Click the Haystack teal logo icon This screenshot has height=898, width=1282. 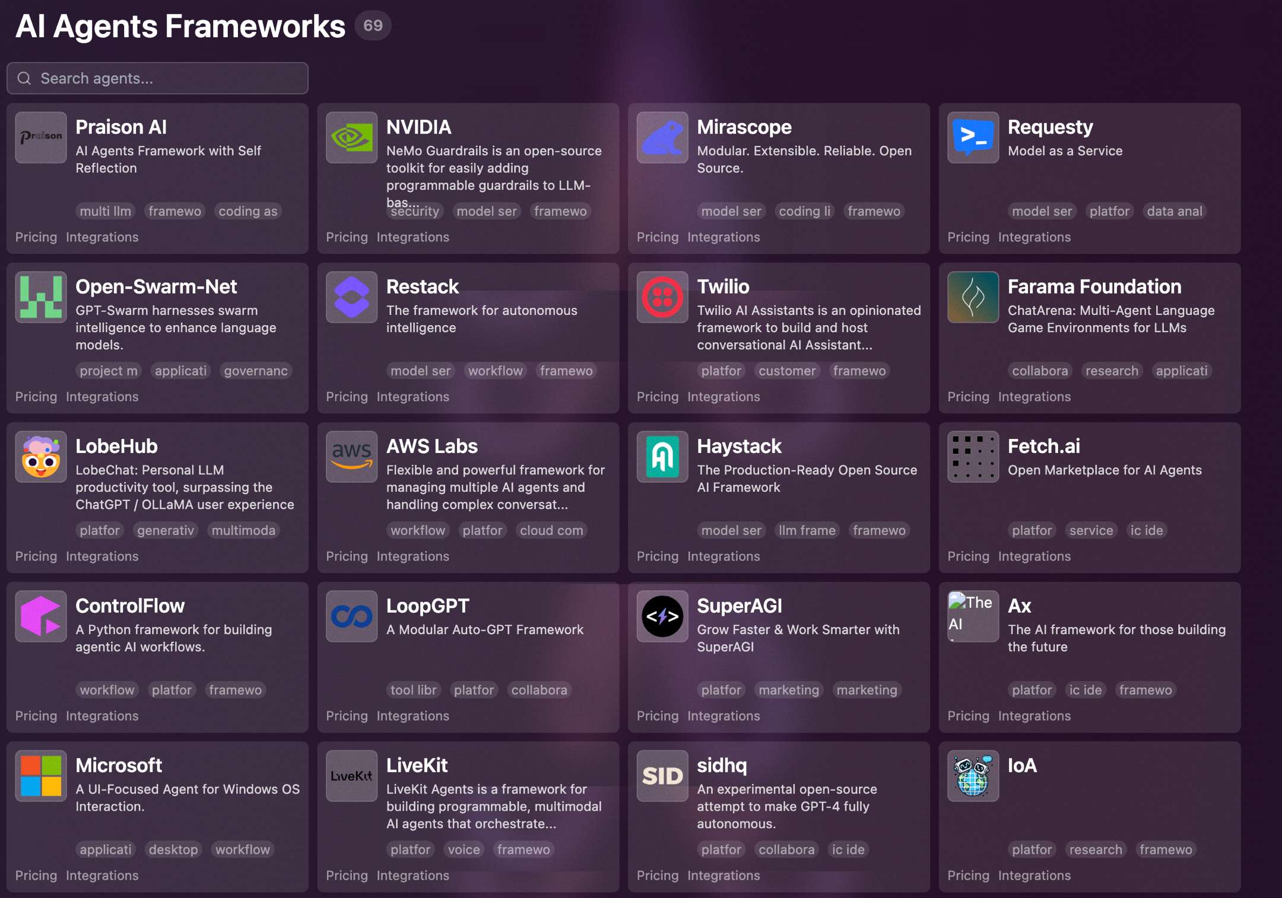pos(662,457)
